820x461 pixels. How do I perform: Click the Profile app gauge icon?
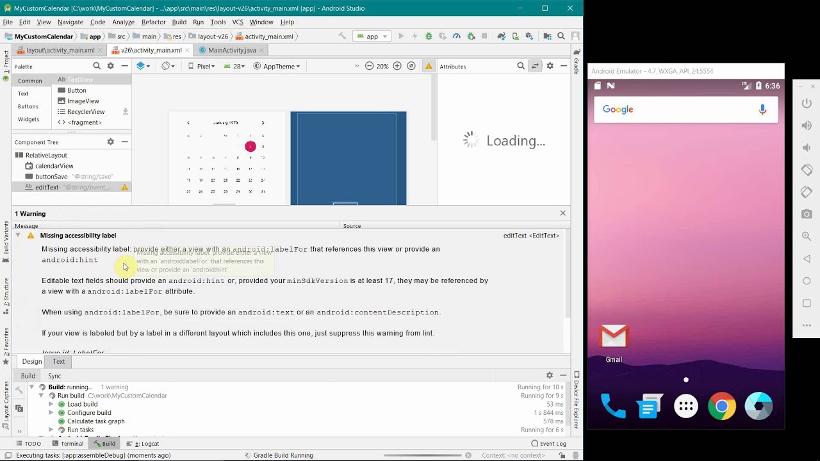pyautogui.click(x=456, y=36)
